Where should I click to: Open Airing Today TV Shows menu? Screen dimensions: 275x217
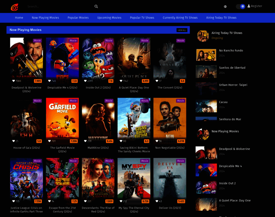tap(221, 18)
